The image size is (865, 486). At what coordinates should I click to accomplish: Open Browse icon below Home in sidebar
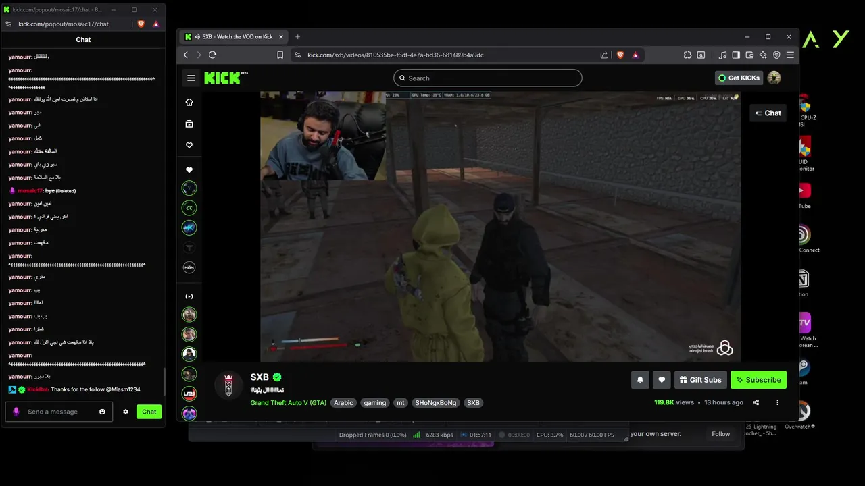[x=189, y=124]
